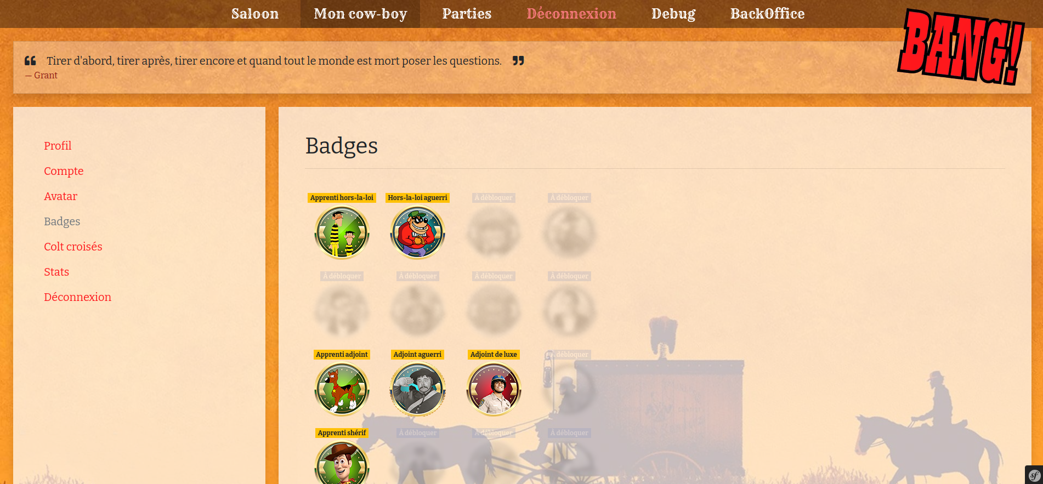Open the Apprenti adjoint dog badge
This screenshot has width=1043, height=484.
(342, 389)
